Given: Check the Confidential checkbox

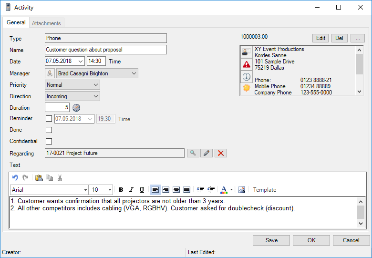Looking at the screenshot, I should pyautogui.click(x=49, y=141).
